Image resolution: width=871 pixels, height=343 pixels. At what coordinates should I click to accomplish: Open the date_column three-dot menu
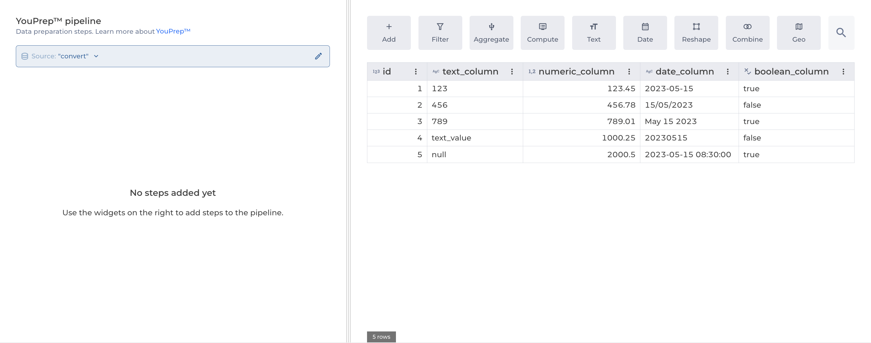tap(728, 72)
